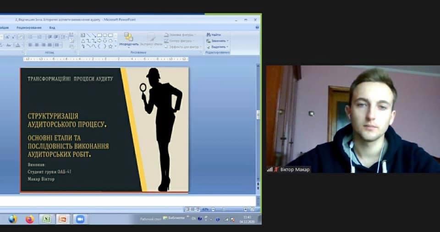Open PowerPoint Help question mark icon

click(257, 27)
